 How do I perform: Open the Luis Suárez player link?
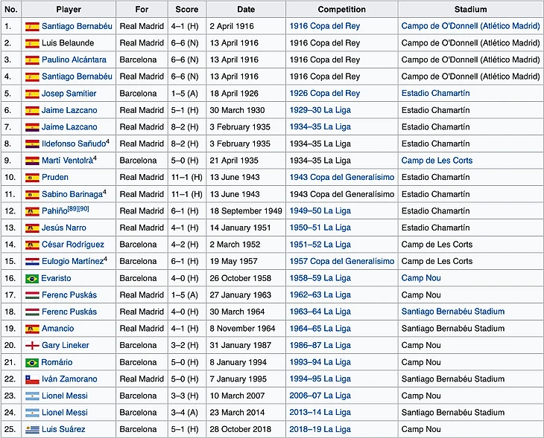pyautogui.click(x=63, y=429)
